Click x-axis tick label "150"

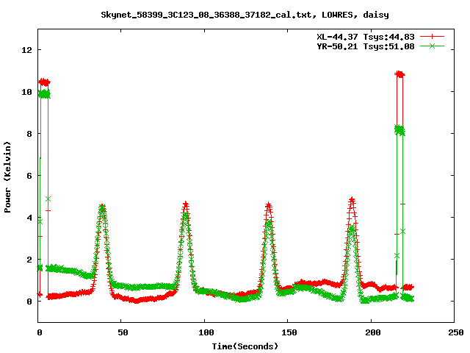tap(289, 332)
